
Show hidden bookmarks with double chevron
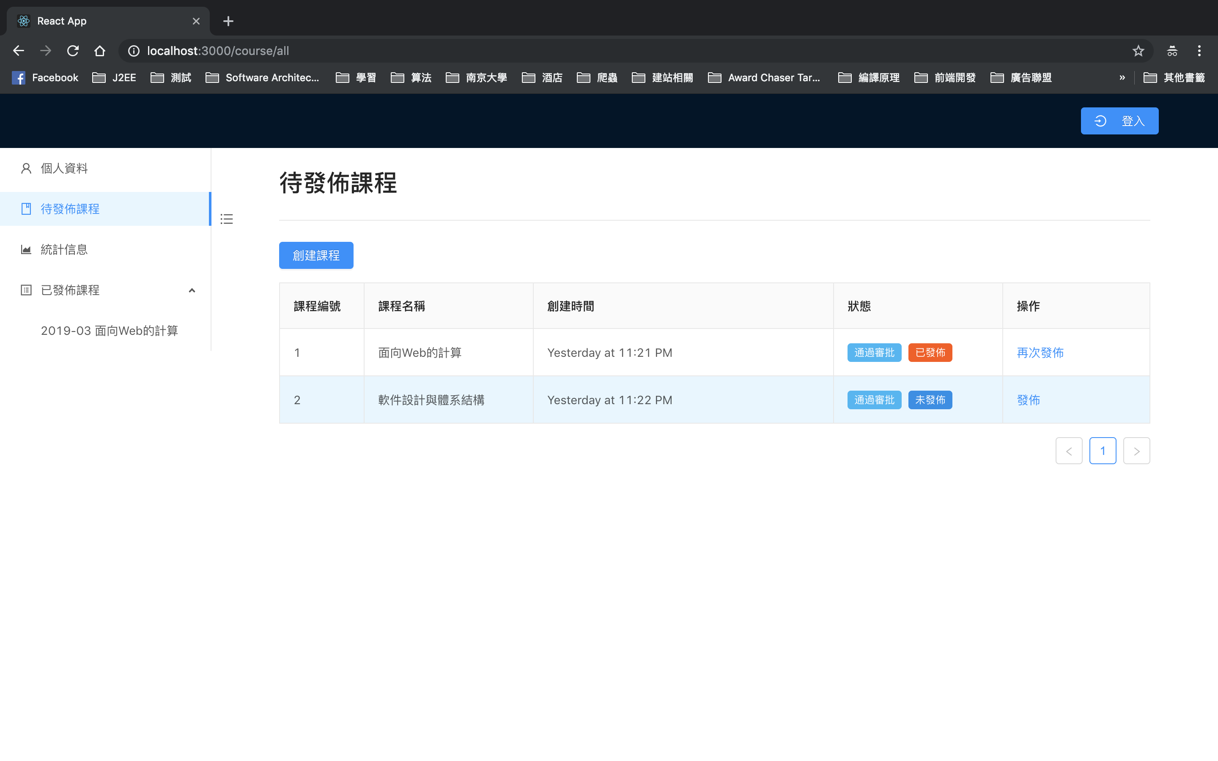point(1122,77)
